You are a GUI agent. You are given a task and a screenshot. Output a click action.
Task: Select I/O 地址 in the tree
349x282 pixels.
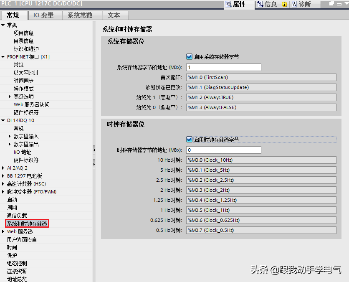[22, 152]
